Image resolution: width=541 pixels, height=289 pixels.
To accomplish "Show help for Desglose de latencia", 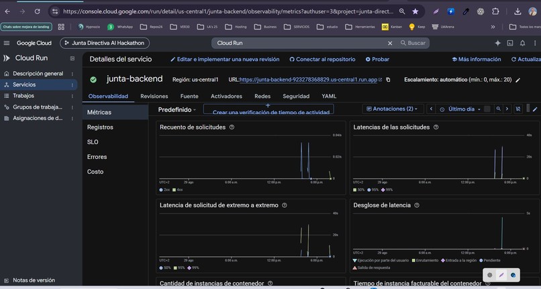I will (x=417, y=205).
